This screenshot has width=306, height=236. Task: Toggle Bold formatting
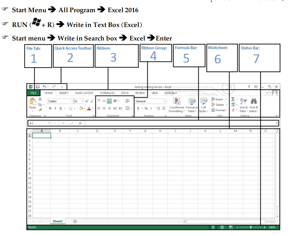click(x=50, y=108)
